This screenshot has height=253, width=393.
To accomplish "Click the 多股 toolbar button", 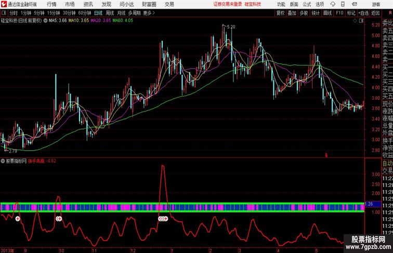I will click(304, 13).
